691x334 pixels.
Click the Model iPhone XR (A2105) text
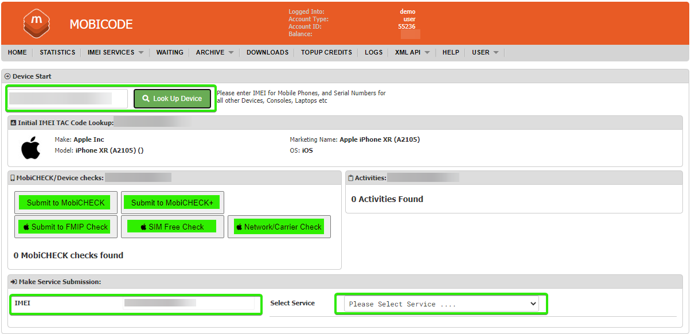[99, 150]
